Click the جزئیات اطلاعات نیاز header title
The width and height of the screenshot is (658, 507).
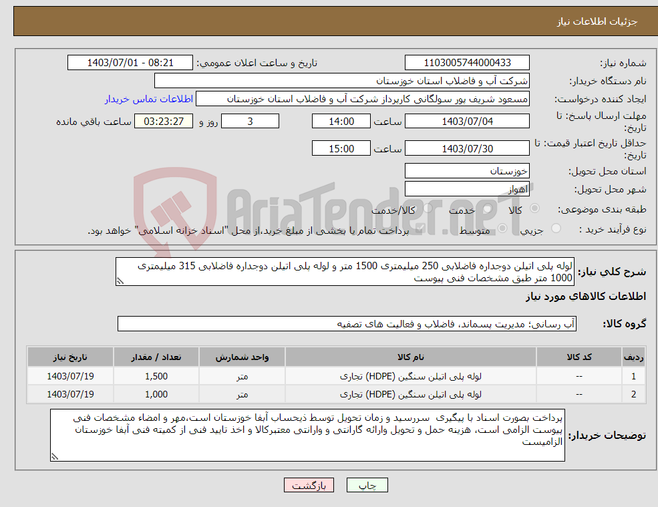[597, 21]
